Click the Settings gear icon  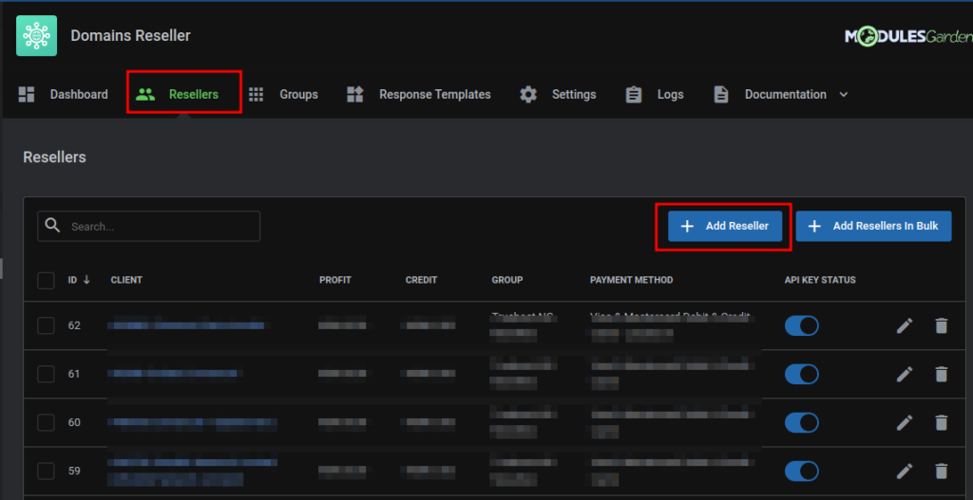[528, 95]
